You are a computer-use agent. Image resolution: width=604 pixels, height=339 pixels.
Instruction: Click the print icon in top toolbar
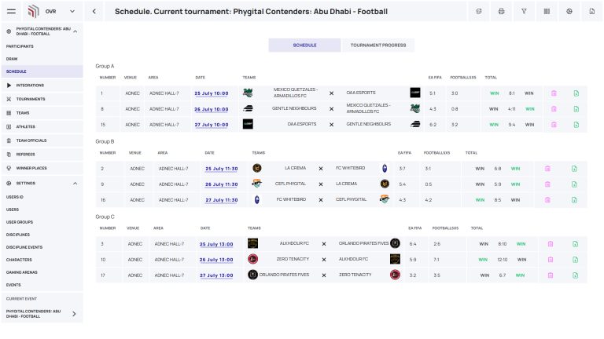pyautogui.click(x=501, y=12)
